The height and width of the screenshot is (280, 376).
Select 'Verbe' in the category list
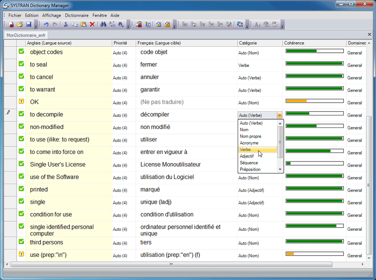(x=246, y=150)
